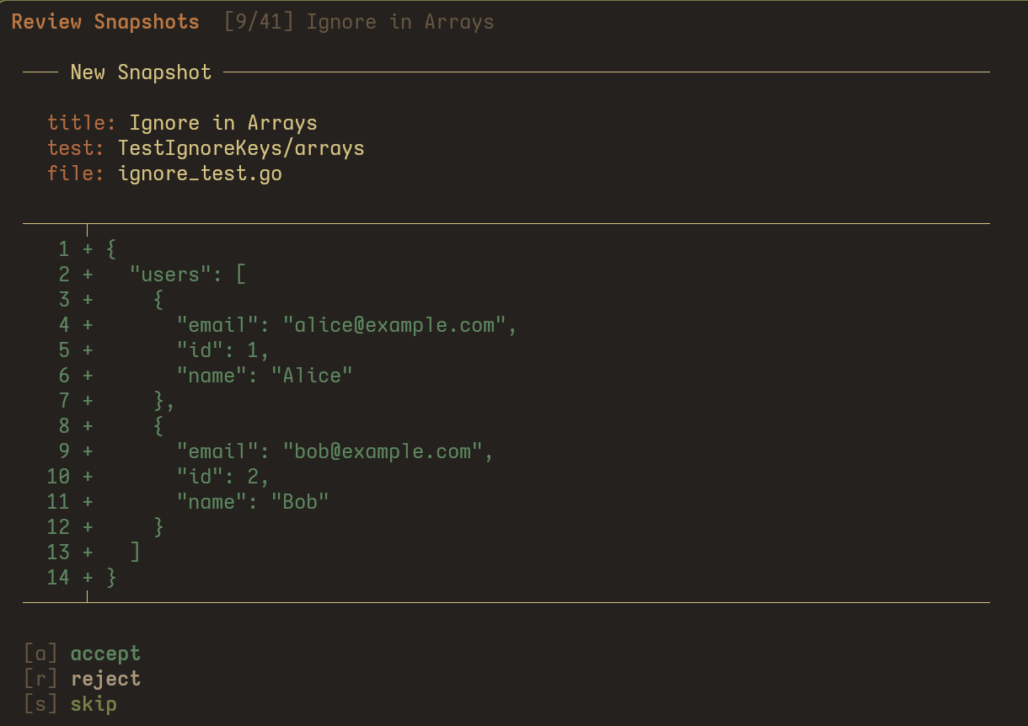The height and width of the screenshot is (726, 1028).
Task: Click the [9/41] progress counter
Action: pos(259,22)
